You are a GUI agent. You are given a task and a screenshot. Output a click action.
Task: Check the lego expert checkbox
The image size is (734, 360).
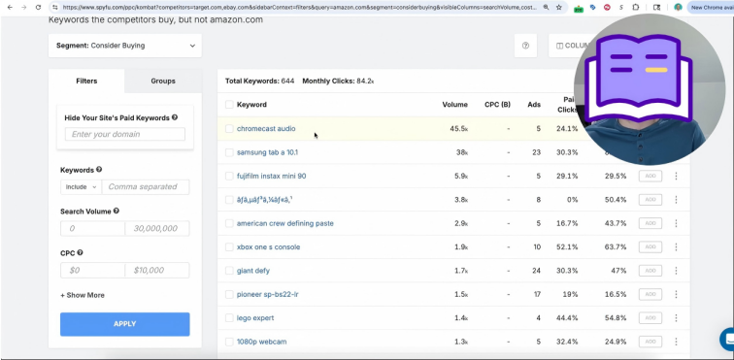tap(229, 318)
